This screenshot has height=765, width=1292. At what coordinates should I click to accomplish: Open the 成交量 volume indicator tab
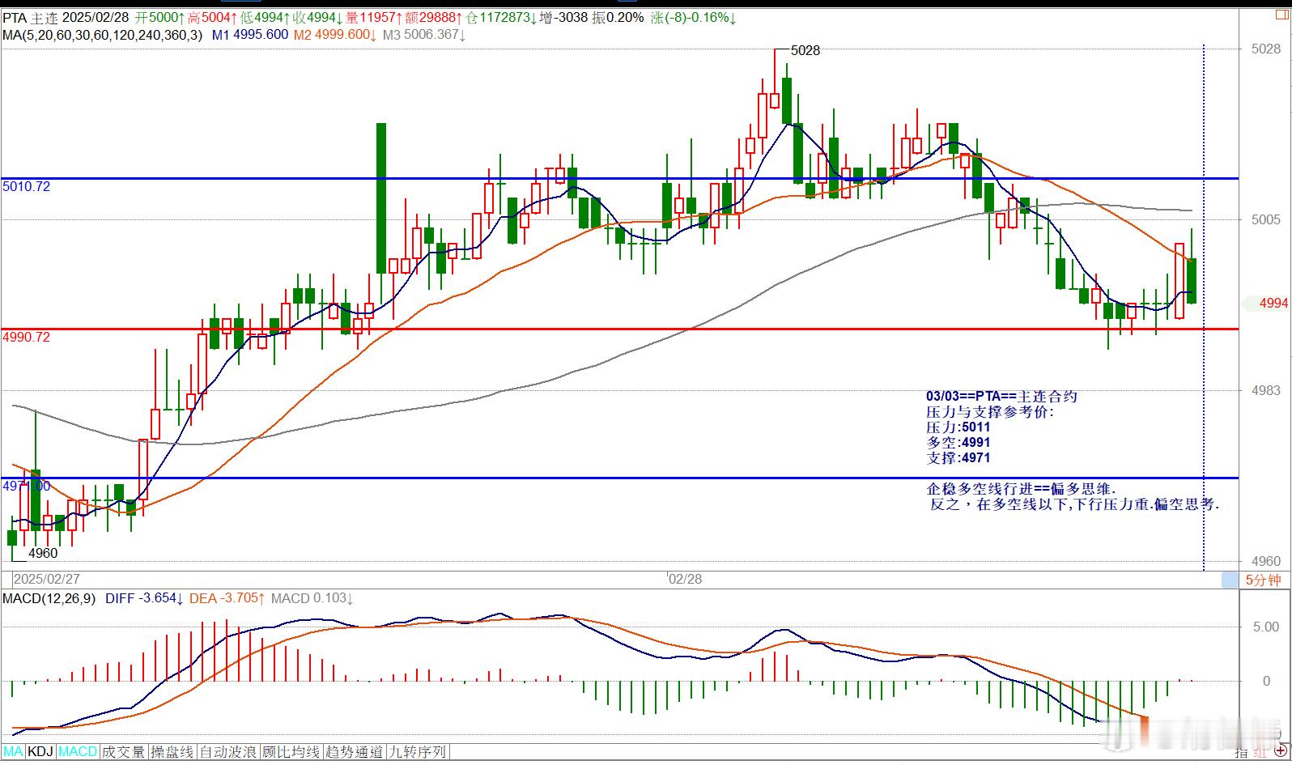(124, 752)
